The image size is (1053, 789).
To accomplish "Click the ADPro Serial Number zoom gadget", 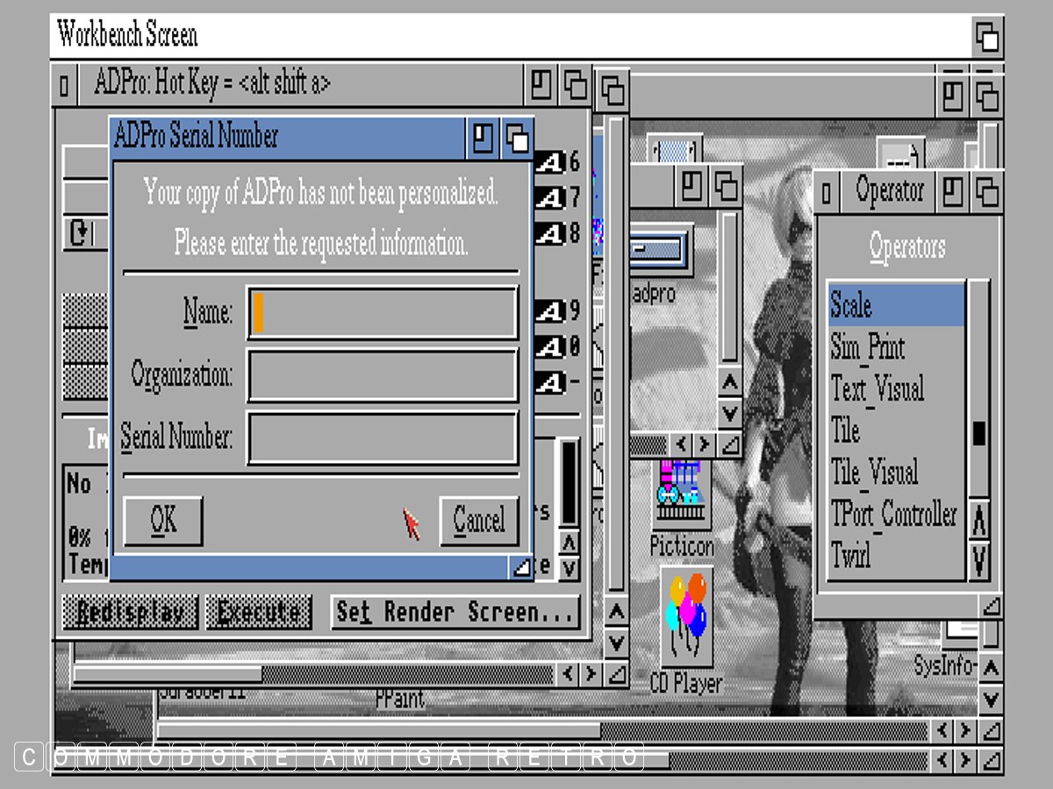I will click(482, 139).
